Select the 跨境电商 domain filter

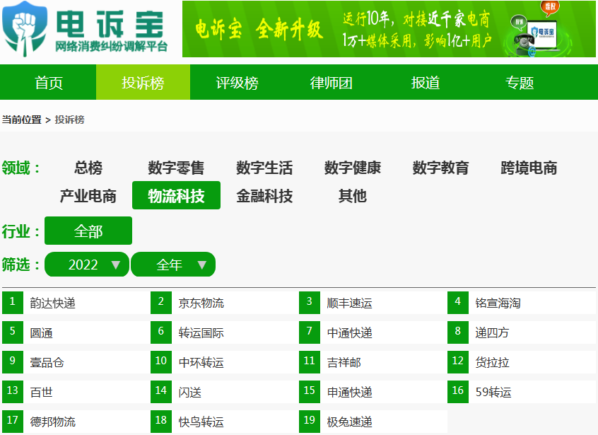pos(529,168)
